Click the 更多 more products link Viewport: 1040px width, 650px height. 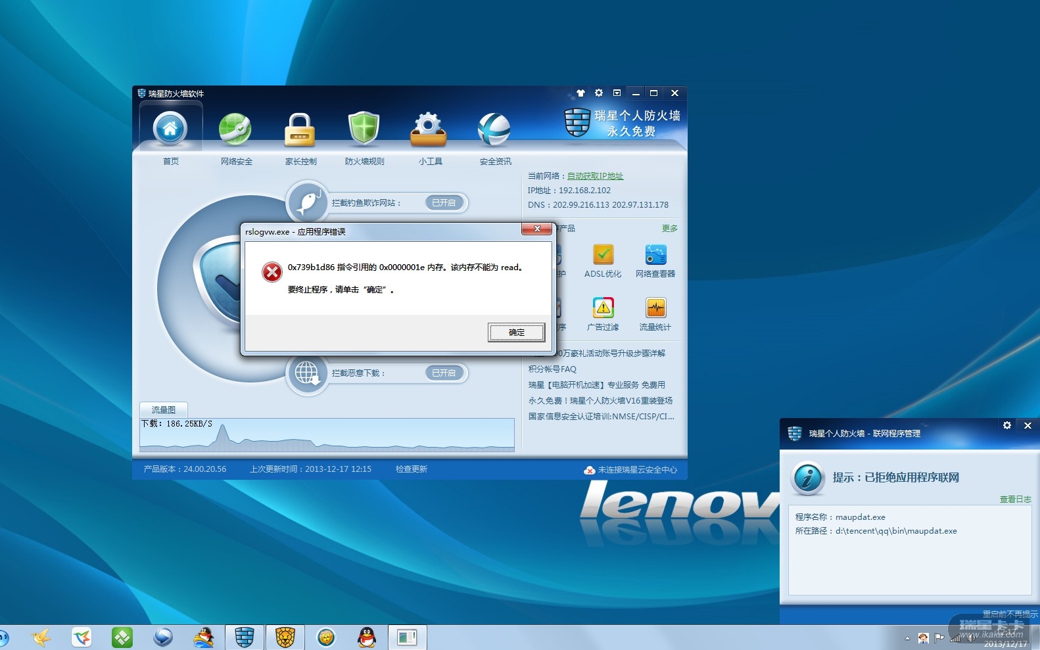pos(670,229)
